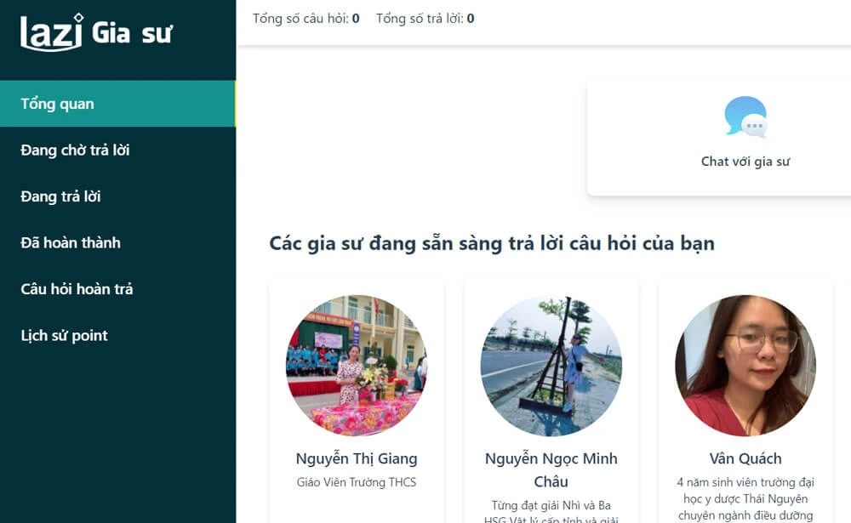The width and height of the screenshot is (851, 523).
Task: Click the tutor name Nguyễn Thị Giang
Action: [356, 458]
